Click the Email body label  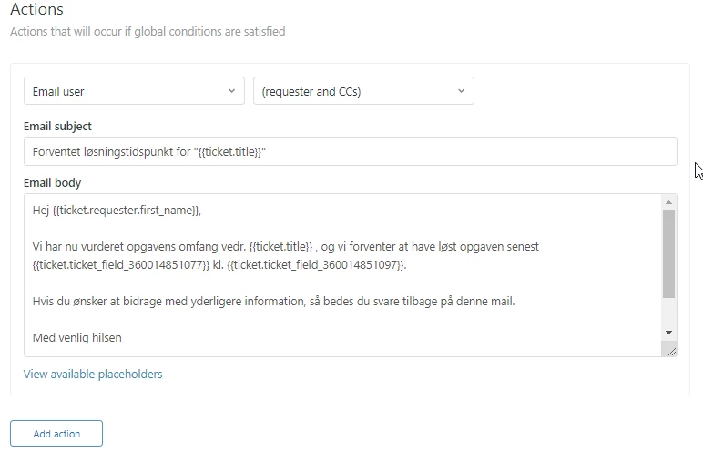(x=52, y=182)
